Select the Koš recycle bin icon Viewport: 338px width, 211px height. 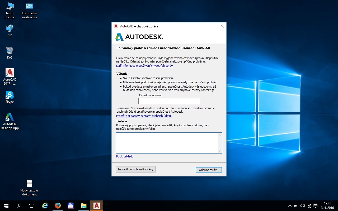pos(10,51)
